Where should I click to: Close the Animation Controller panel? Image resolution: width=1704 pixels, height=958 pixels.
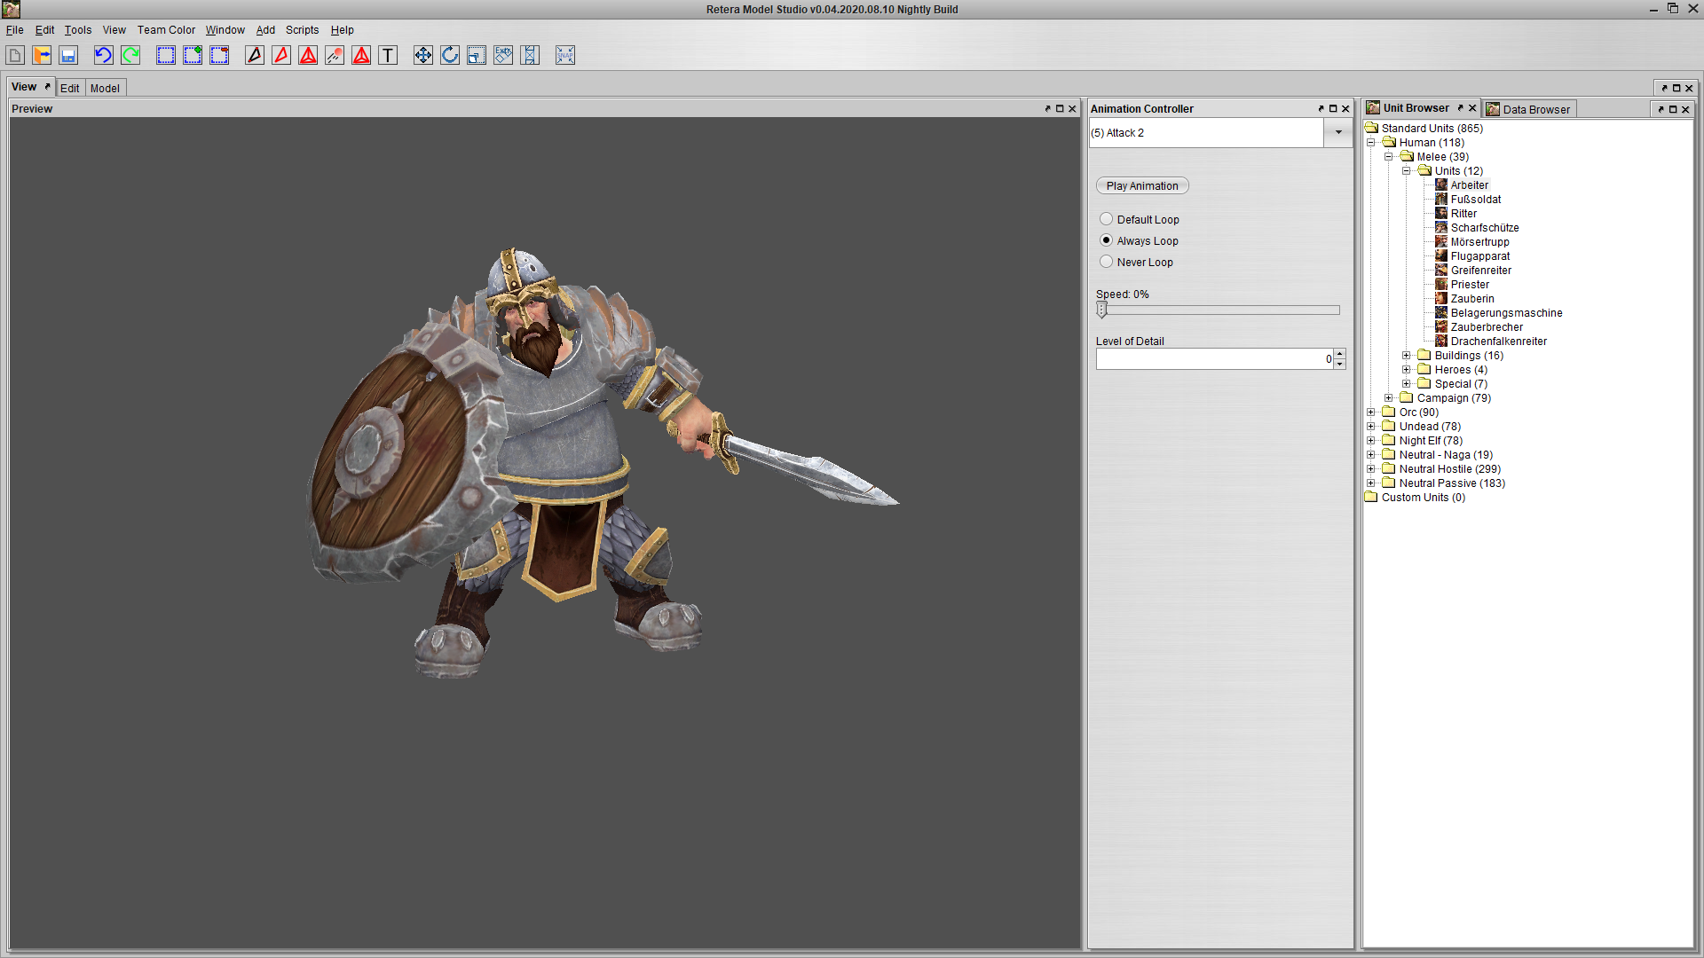tap(1345, 109)
